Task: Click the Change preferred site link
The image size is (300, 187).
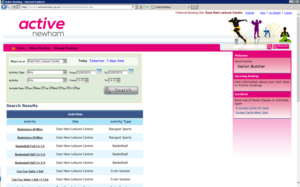Action: (250, 13)
